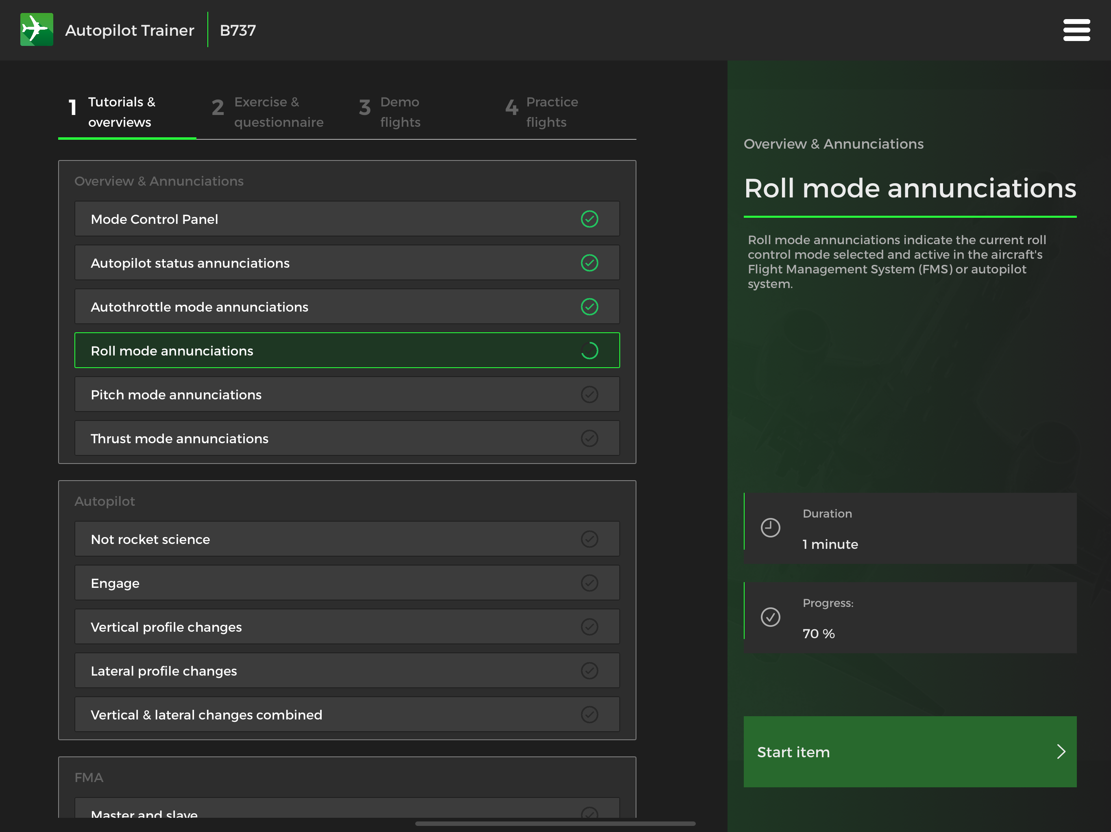The width and height of the screenshot is (1111, 832).
Task: Click the Vertical & lateral combined status icon
Action: [589, 715]
